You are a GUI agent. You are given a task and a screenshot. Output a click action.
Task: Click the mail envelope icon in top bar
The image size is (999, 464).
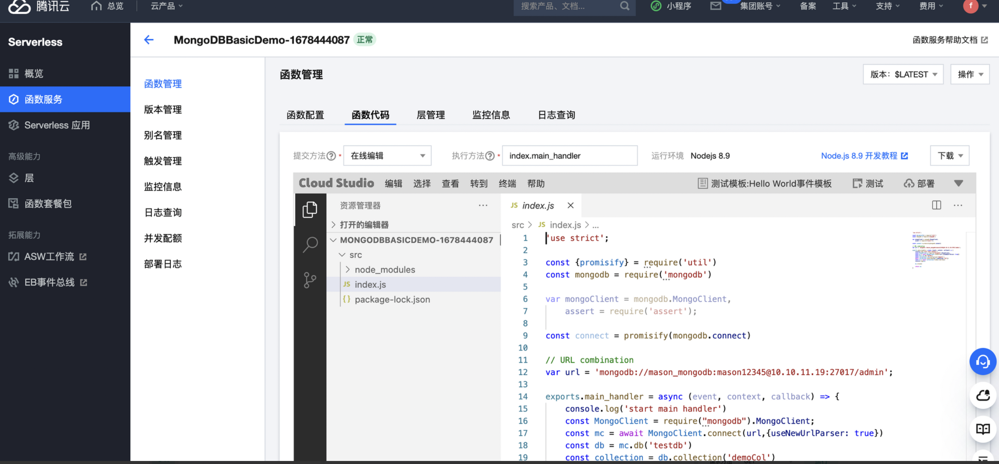[x=715, y=6]
